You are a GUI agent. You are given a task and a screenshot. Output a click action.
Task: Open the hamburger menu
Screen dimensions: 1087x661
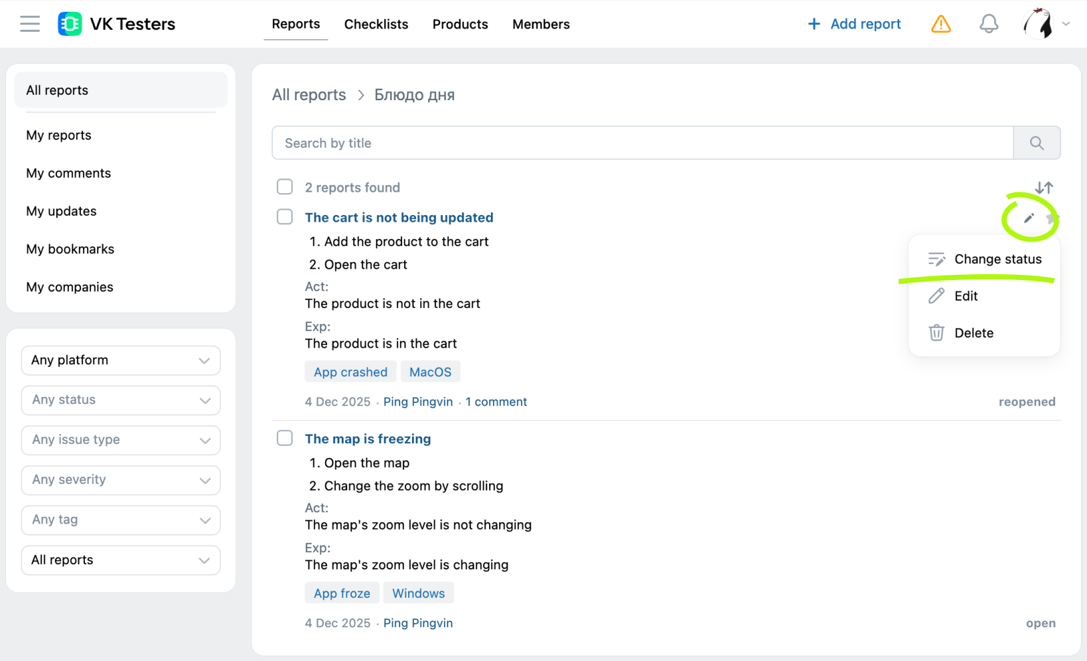coord(30,24)
